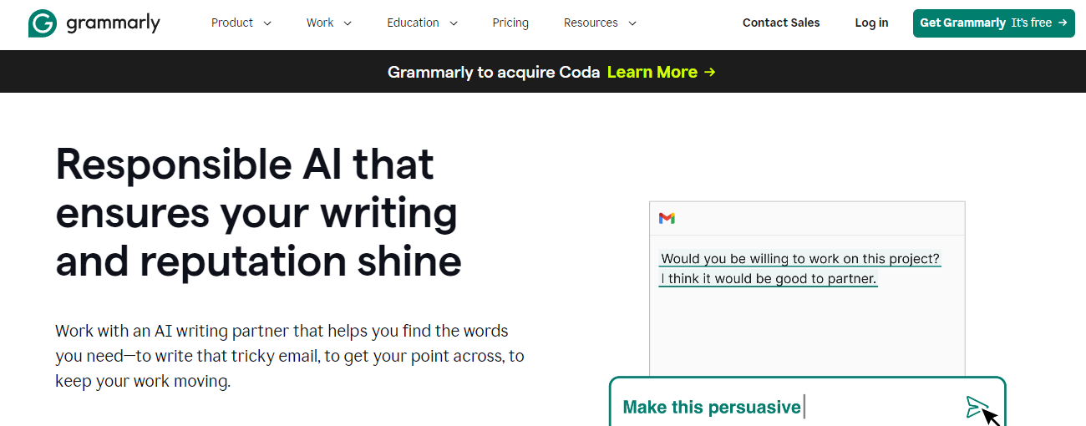The image size is (1086, 426).
Task: Click the grammarly wordmark text
Action: coord(113,23)
